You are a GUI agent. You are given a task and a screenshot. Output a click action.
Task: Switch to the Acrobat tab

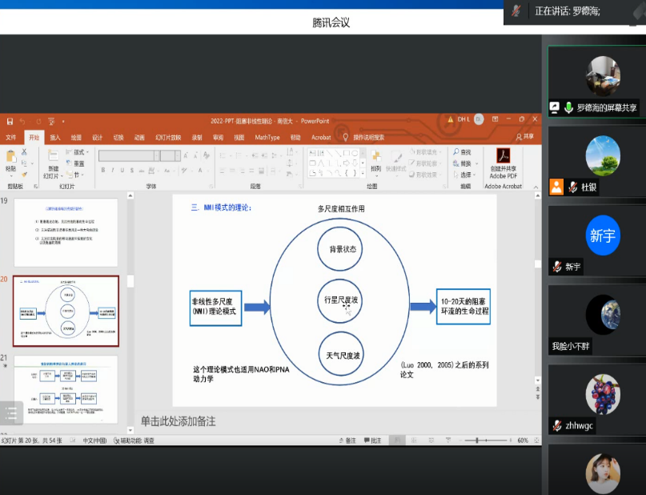pyautogui.click(x=321, y=137)
